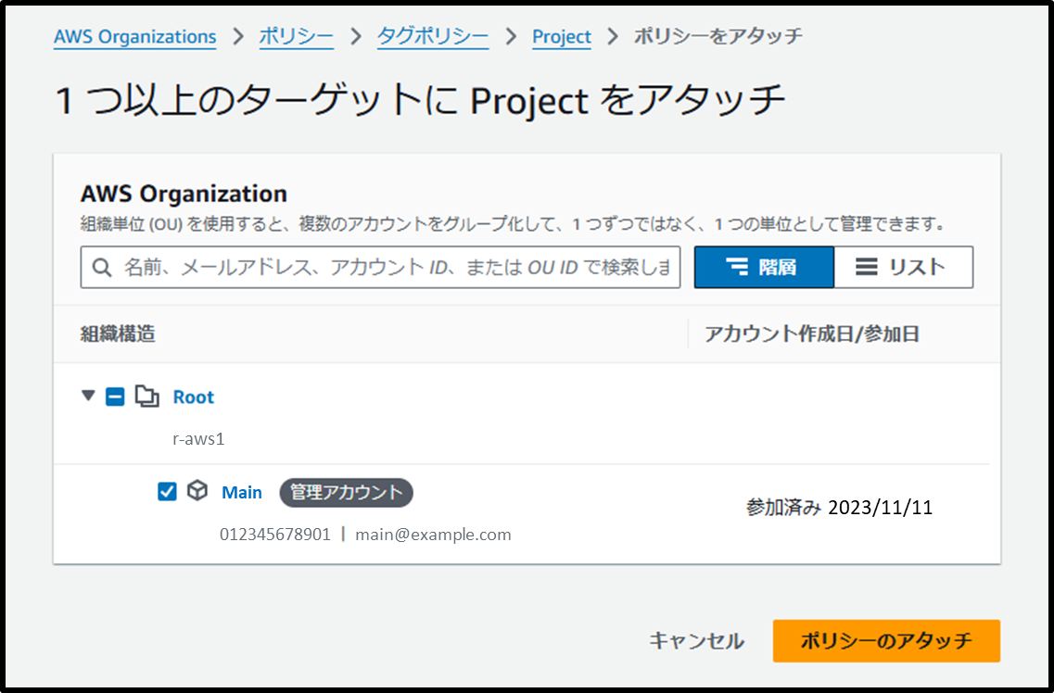The image size is (1054, 693).
Task: Navigate to the Project breadcrumb link
Action: (561, 36)
